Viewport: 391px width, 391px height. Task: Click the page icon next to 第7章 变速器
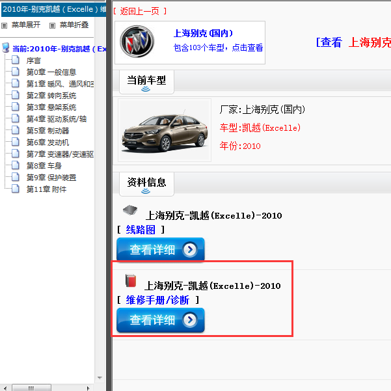point(16,154)
